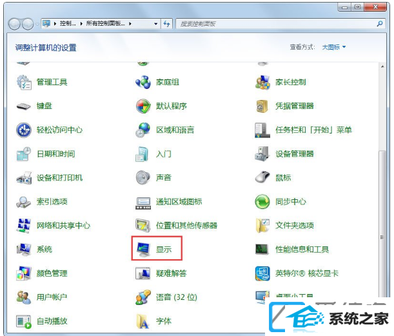Expand the arrow after 控制 breadcrumb
This screenshot has width=394, height=336.
[x=81, y=24]
